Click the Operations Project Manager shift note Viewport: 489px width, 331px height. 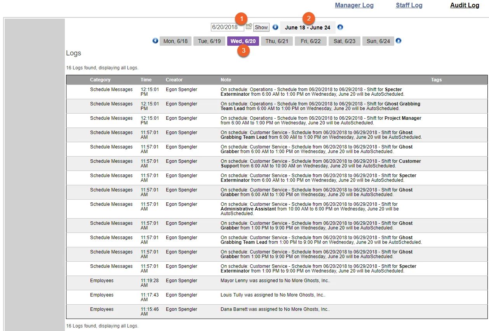point(321,121)
